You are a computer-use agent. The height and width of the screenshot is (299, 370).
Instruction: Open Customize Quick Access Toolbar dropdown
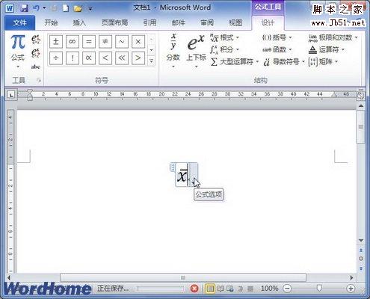(90, 9)
